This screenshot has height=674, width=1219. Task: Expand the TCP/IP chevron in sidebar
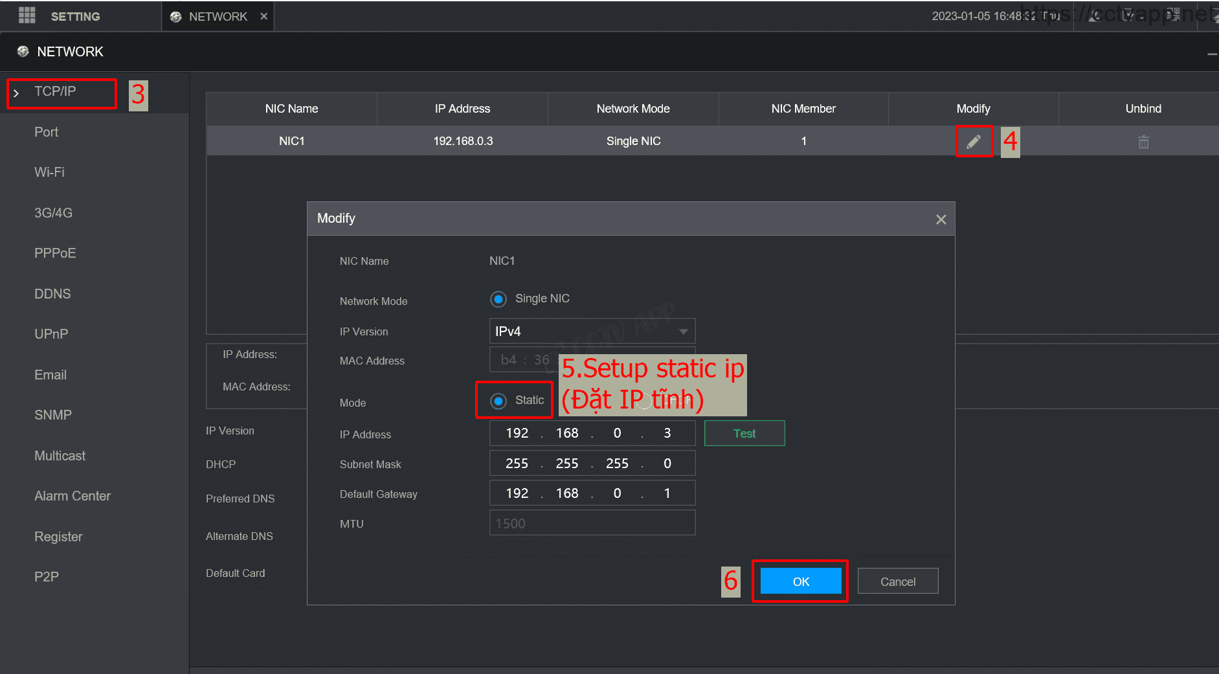16,93
